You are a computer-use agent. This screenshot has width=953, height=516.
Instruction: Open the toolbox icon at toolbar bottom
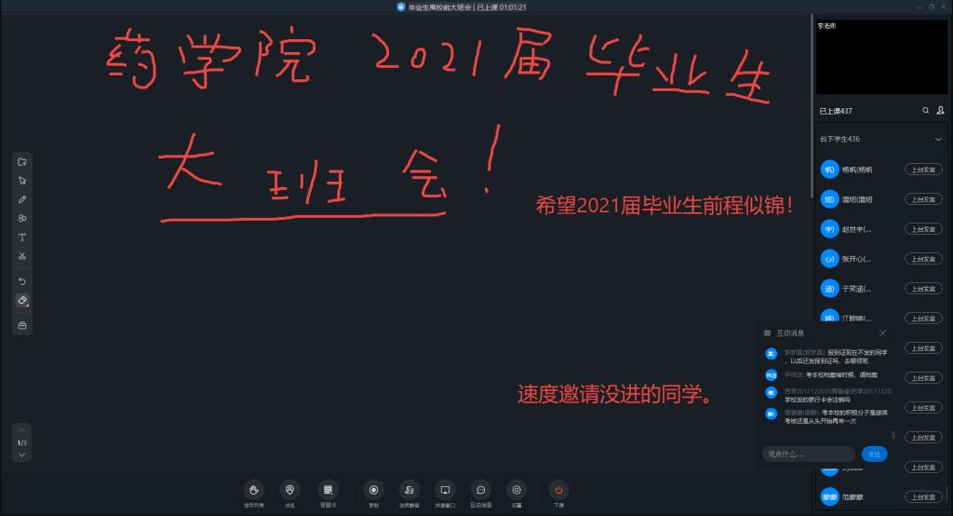click(x=22, y=324)
